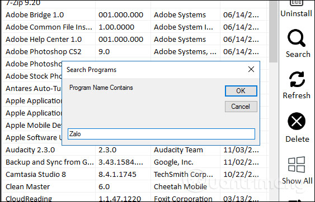Click publisher Audacity Team cell
315x202 pixels.
point(178,150)
